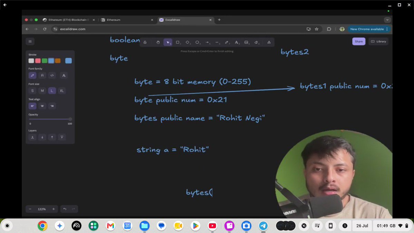
Task: Open Gmail from the shelf
Action: tap(110, 226)
